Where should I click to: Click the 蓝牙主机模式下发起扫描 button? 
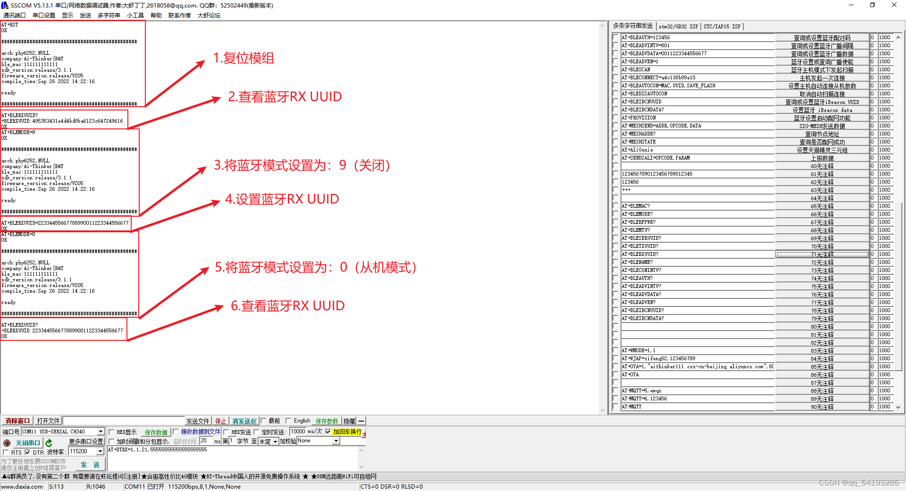[822, 70]
